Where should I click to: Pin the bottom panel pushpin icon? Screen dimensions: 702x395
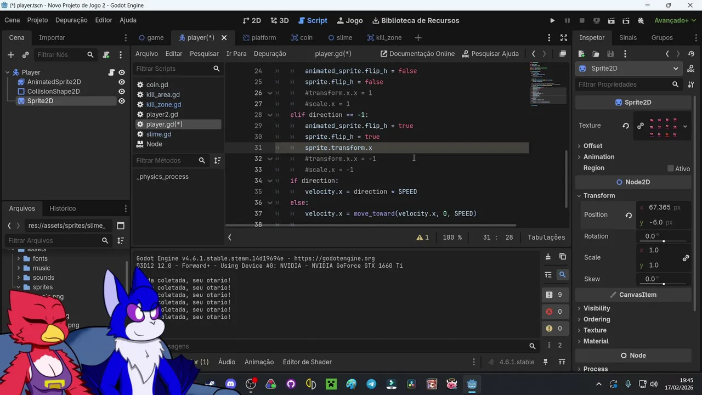tap(546, 362)
